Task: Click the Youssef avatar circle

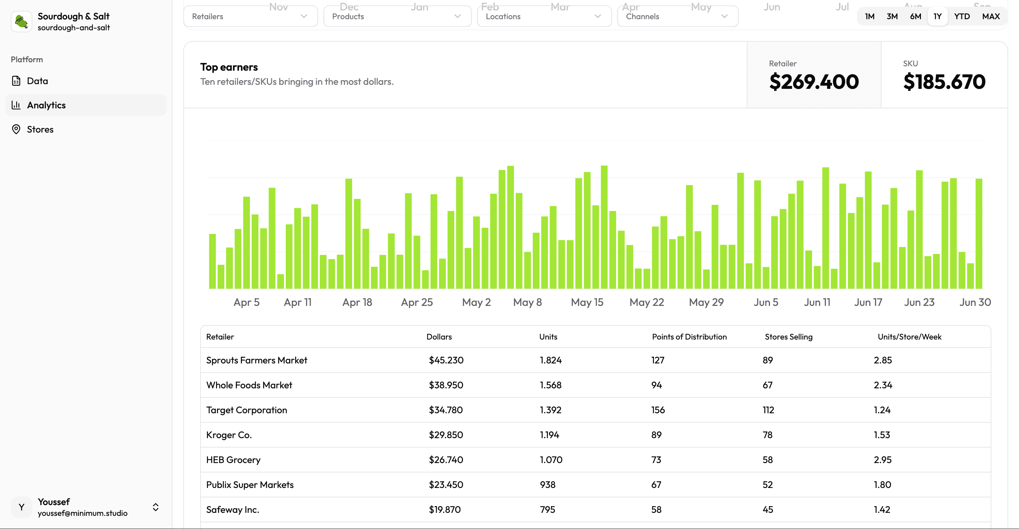Action: coord(21,507)
